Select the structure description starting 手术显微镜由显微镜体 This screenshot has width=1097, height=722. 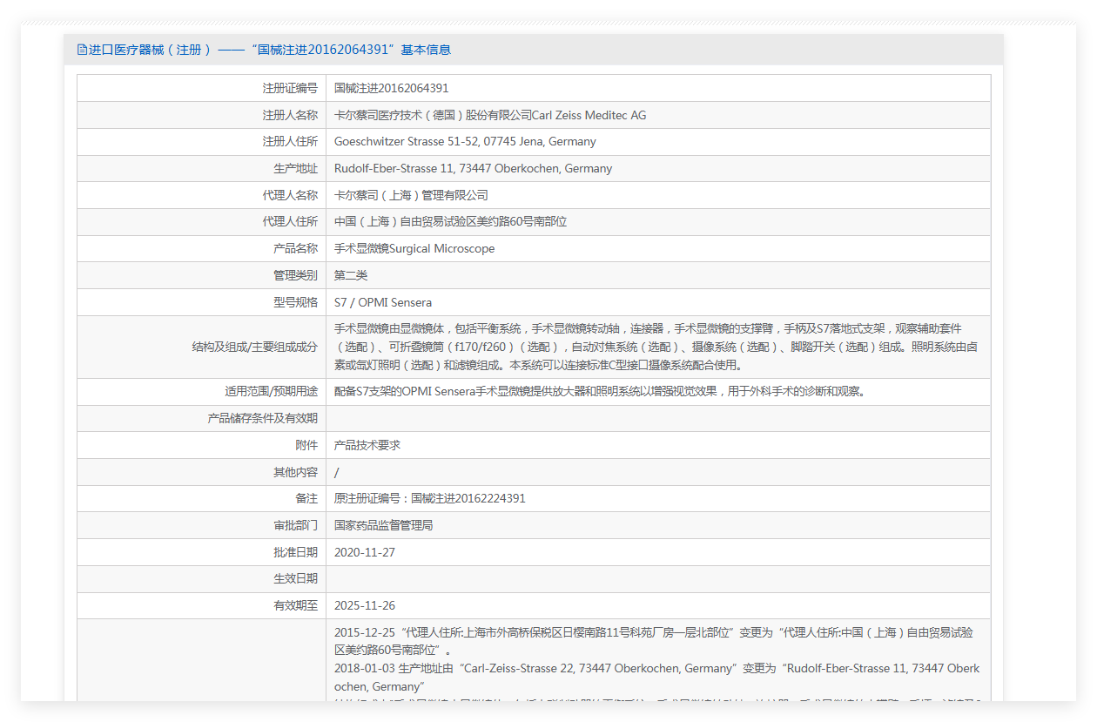pyautogui.click(x=656, y=347)
